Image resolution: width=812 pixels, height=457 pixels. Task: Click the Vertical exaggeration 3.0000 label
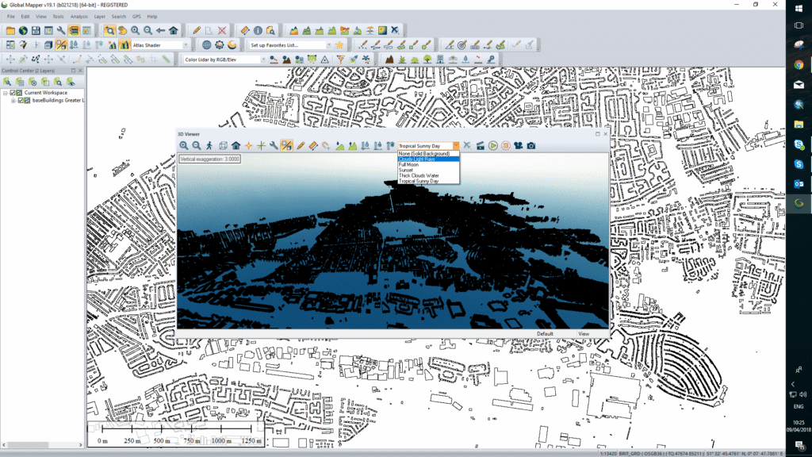coord(209,159)
